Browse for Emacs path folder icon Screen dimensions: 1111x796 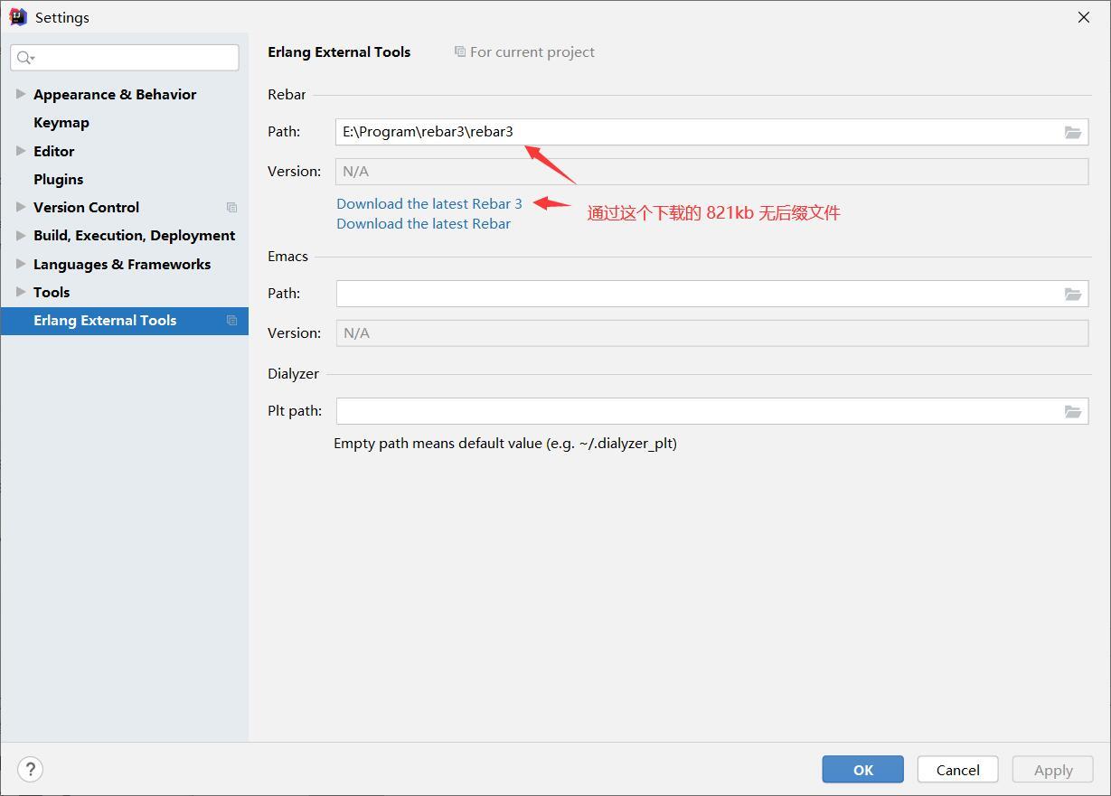[1073, 294]
